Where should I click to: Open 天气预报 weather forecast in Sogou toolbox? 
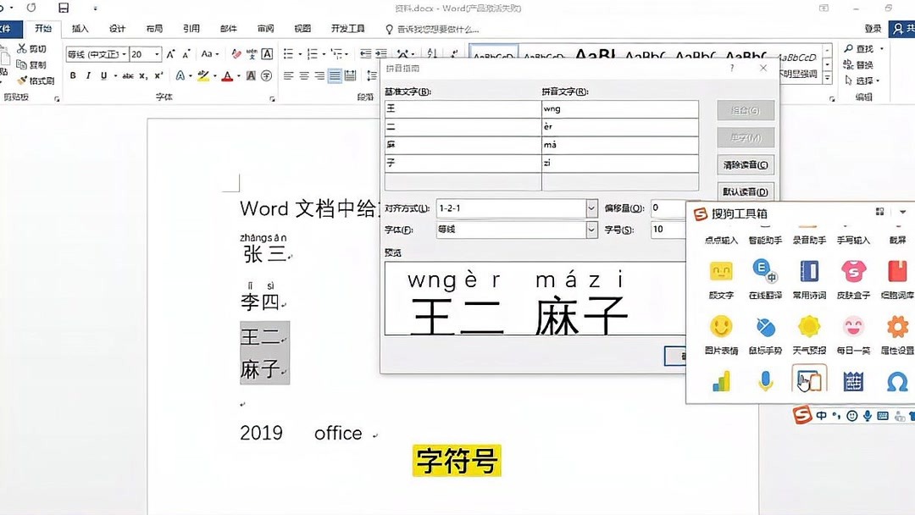click(809, 328)
